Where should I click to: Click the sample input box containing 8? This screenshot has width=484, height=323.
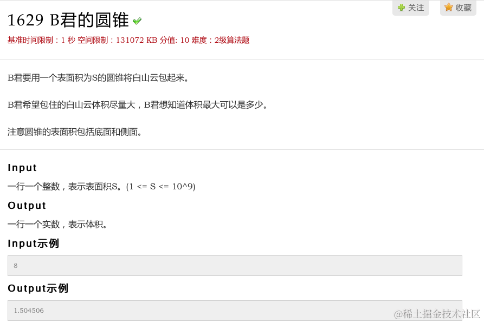(x=234, y=265)
